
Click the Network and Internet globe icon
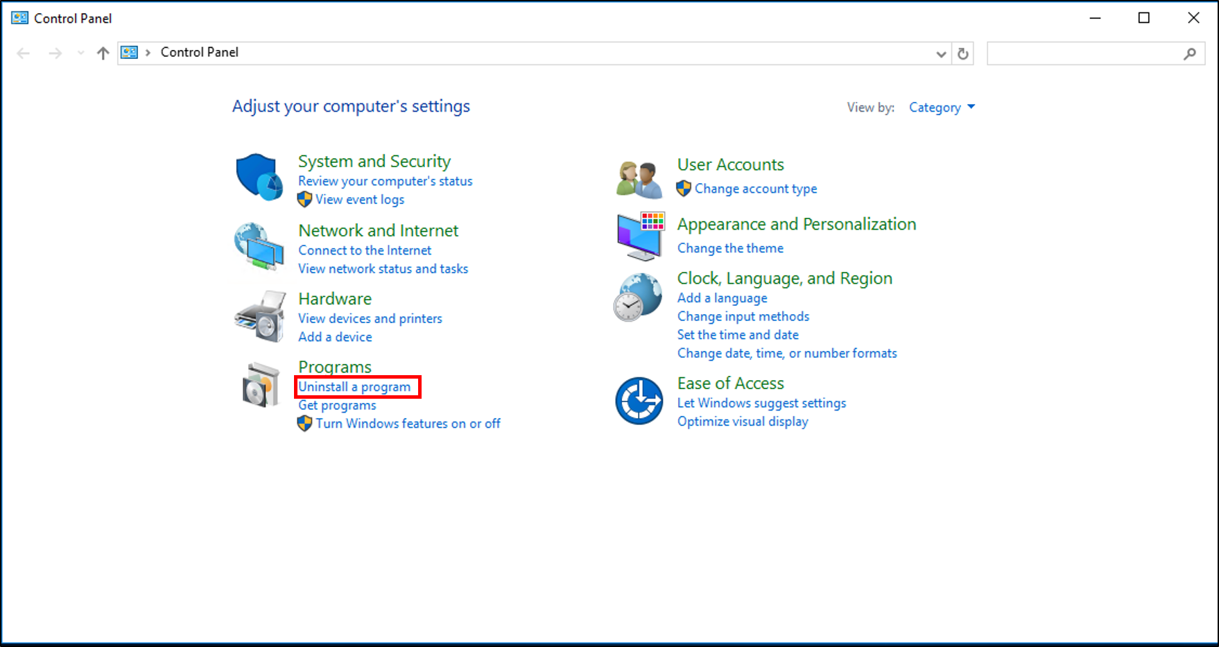coord(258,247)
